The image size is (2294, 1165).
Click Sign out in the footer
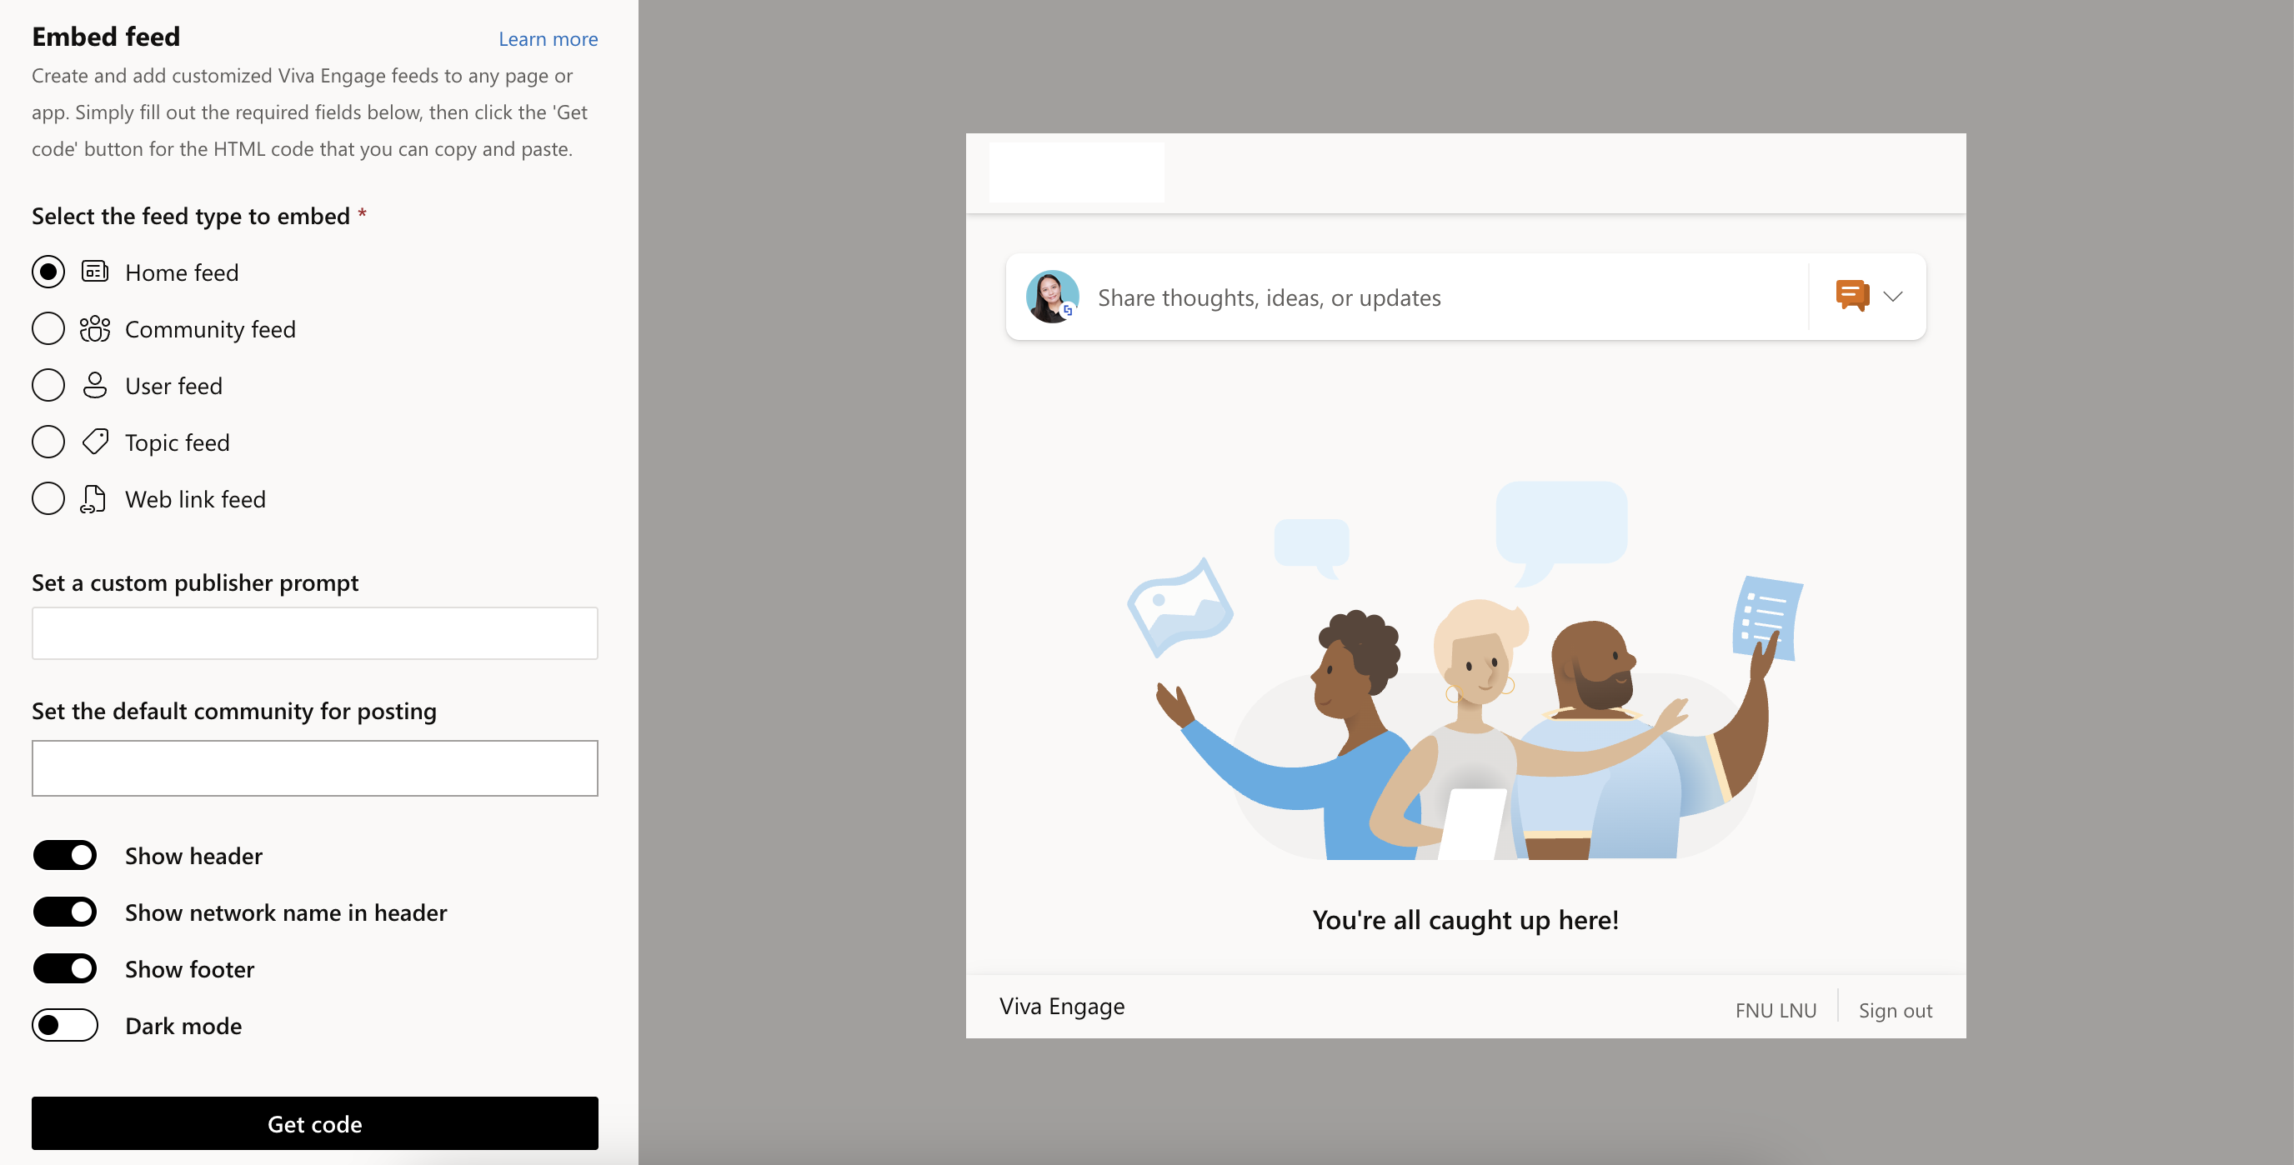click(x=1895, y=1011)
